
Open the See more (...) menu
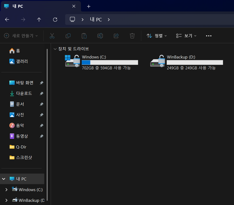click(209, 36)
